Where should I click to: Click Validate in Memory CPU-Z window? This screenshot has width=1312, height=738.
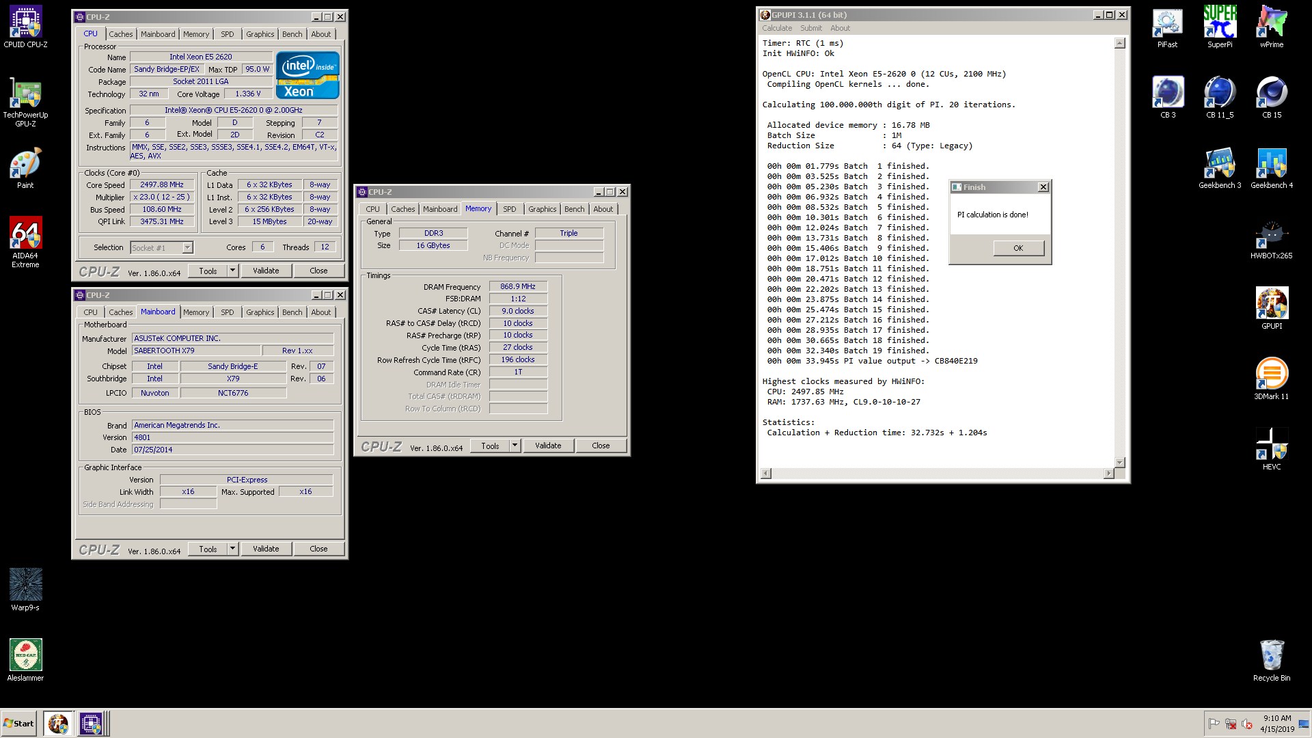point(548,446)
